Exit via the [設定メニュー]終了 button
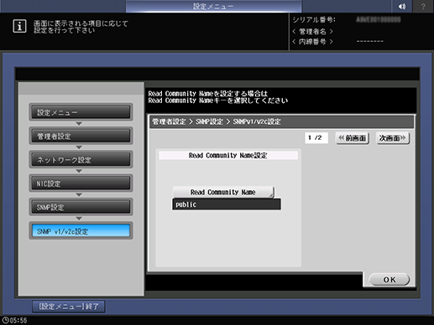The width and height of the screenshot is (434, 325). pyautogui.click(x=69, y=307)
